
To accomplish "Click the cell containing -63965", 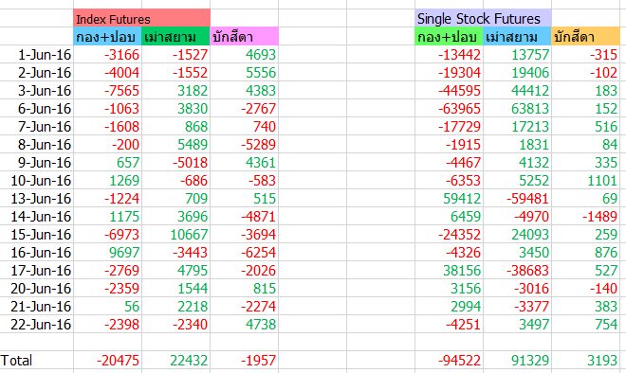I will click(x=449, y=108).
